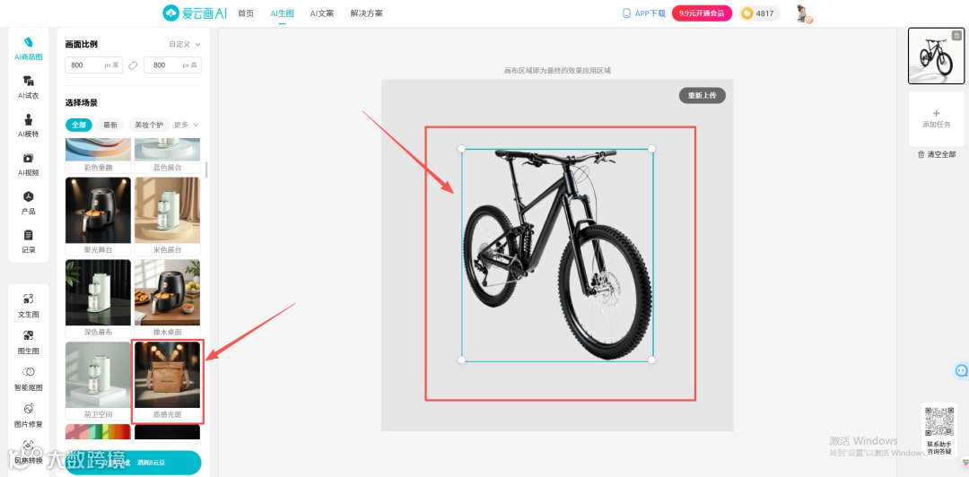The height and width of the screenshot is (477, 969).
Task: Click the gold coin balance 4817
Action: click(759, 13)
